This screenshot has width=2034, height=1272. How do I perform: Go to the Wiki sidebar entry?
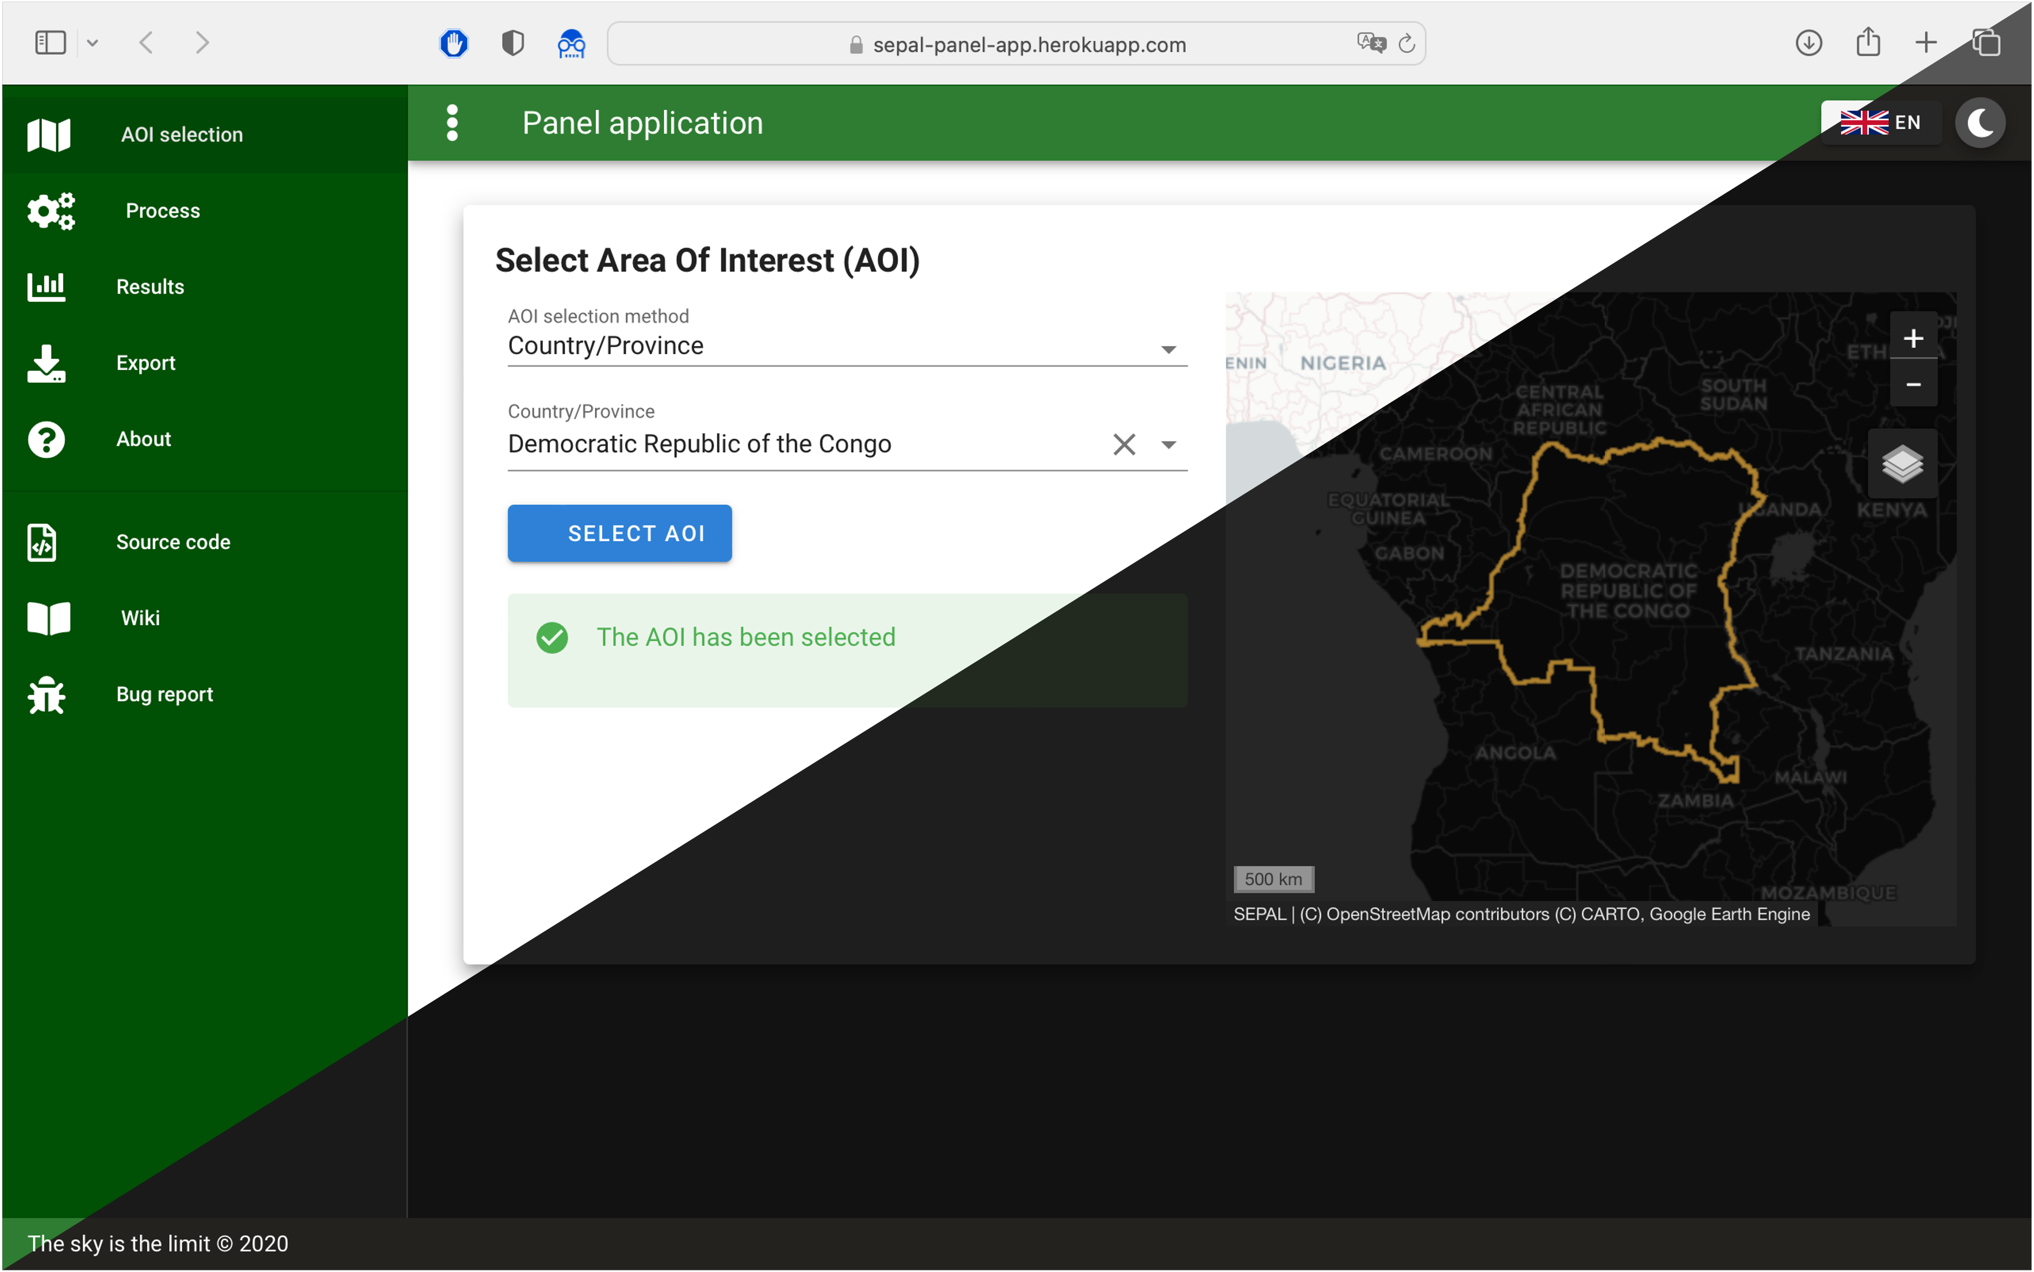tap(140, 618)
